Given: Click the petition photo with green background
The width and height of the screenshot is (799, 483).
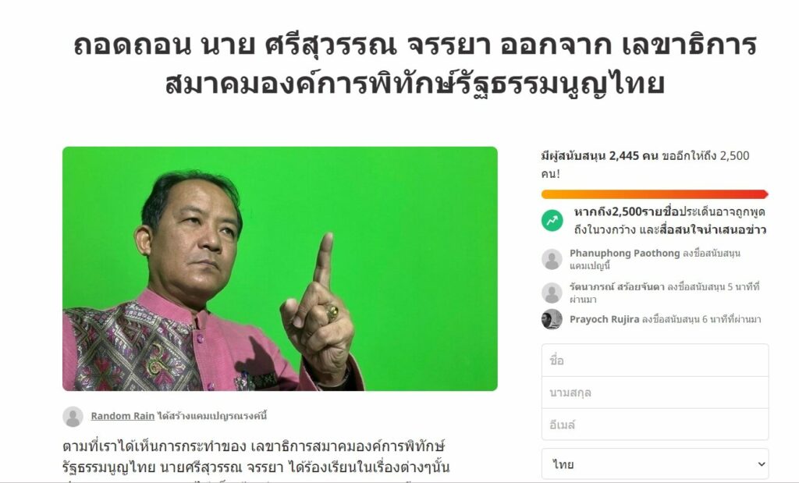Looking at the screenshot, I should [280, 268].
